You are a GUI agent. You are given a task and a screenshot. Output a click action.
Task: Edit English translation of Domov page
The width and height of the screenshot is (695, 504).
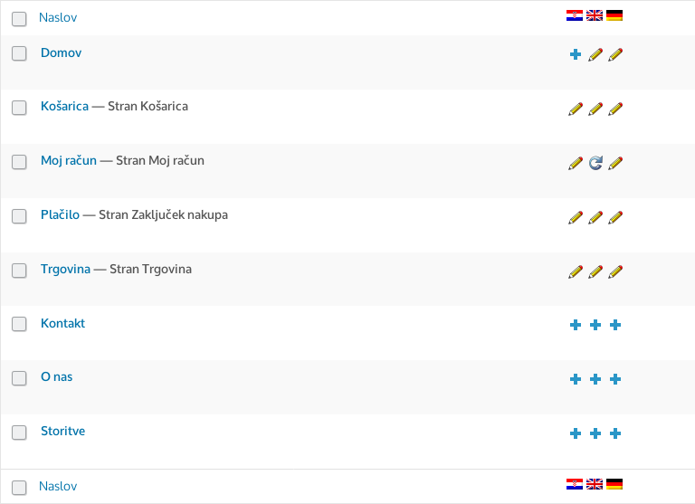click(595, 54)
